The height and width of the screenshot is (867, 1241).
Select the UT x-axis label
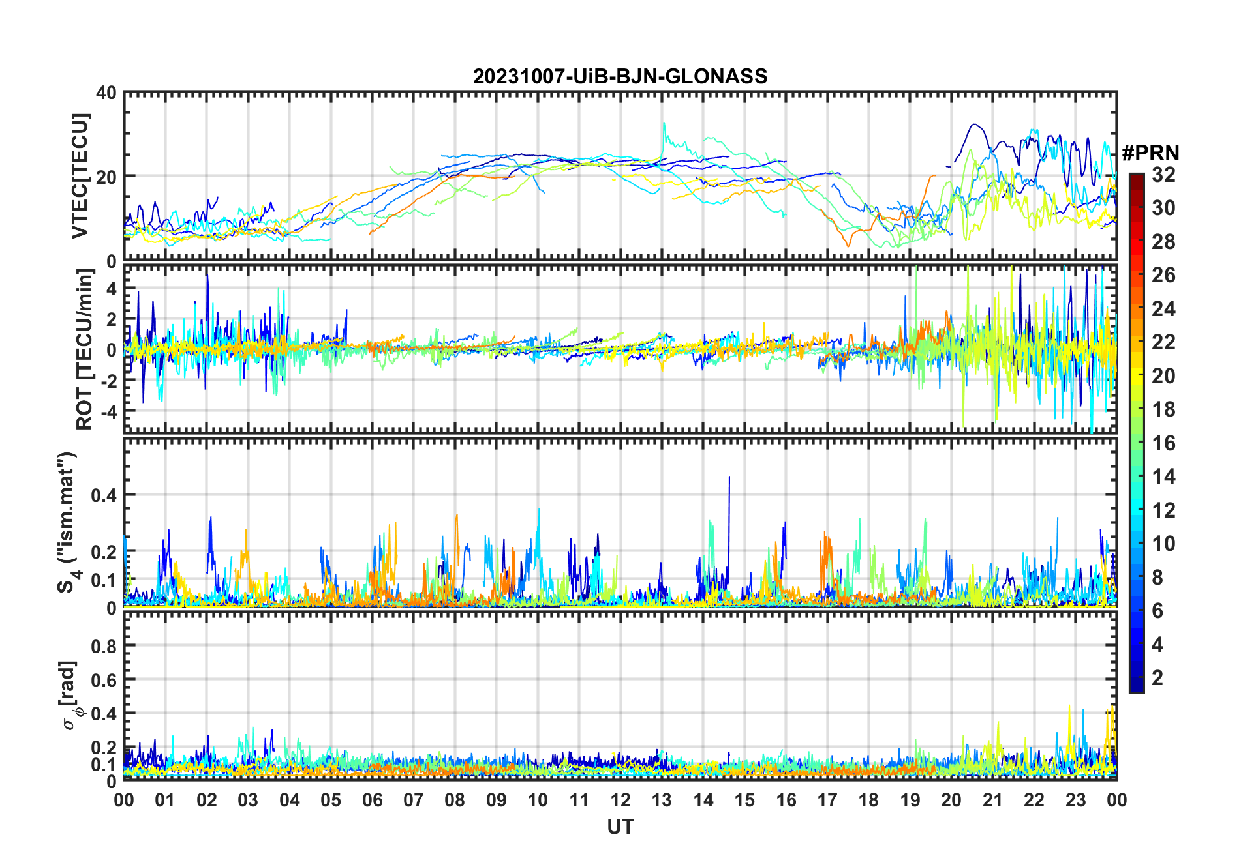(x=620, y=827)
